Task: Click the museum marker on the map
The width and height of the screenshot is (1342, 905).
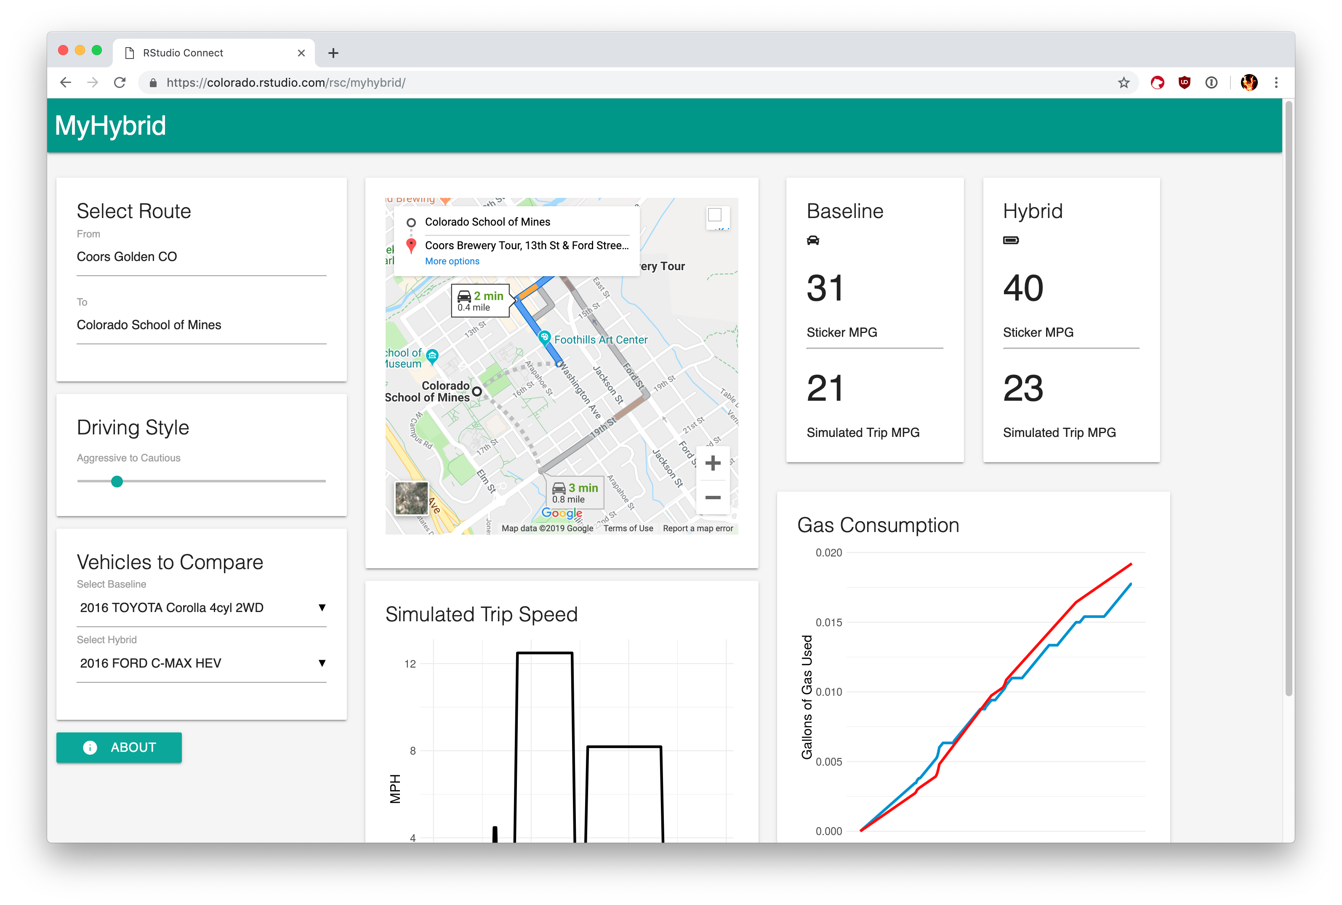Action: [432, 356]
